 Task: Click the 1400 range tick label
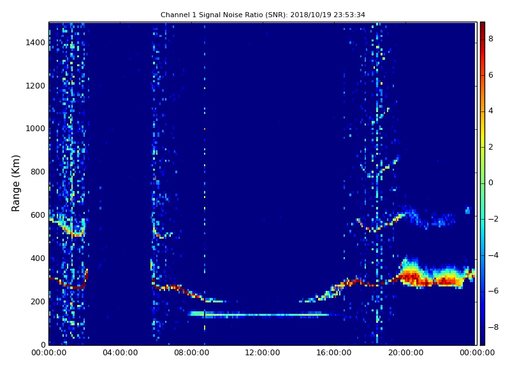pos(36,43)
